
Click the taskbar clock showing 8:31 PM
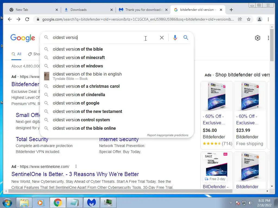264,203
